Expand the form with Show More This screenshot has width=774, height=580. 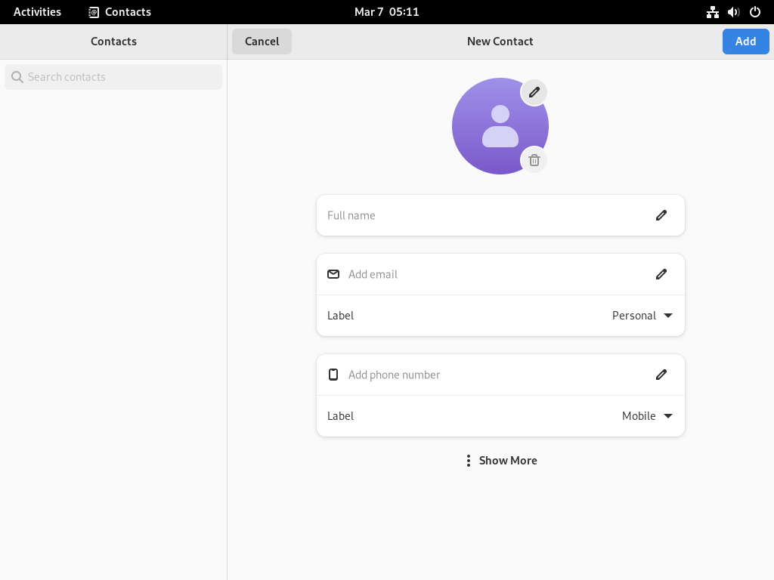[500, 461]
